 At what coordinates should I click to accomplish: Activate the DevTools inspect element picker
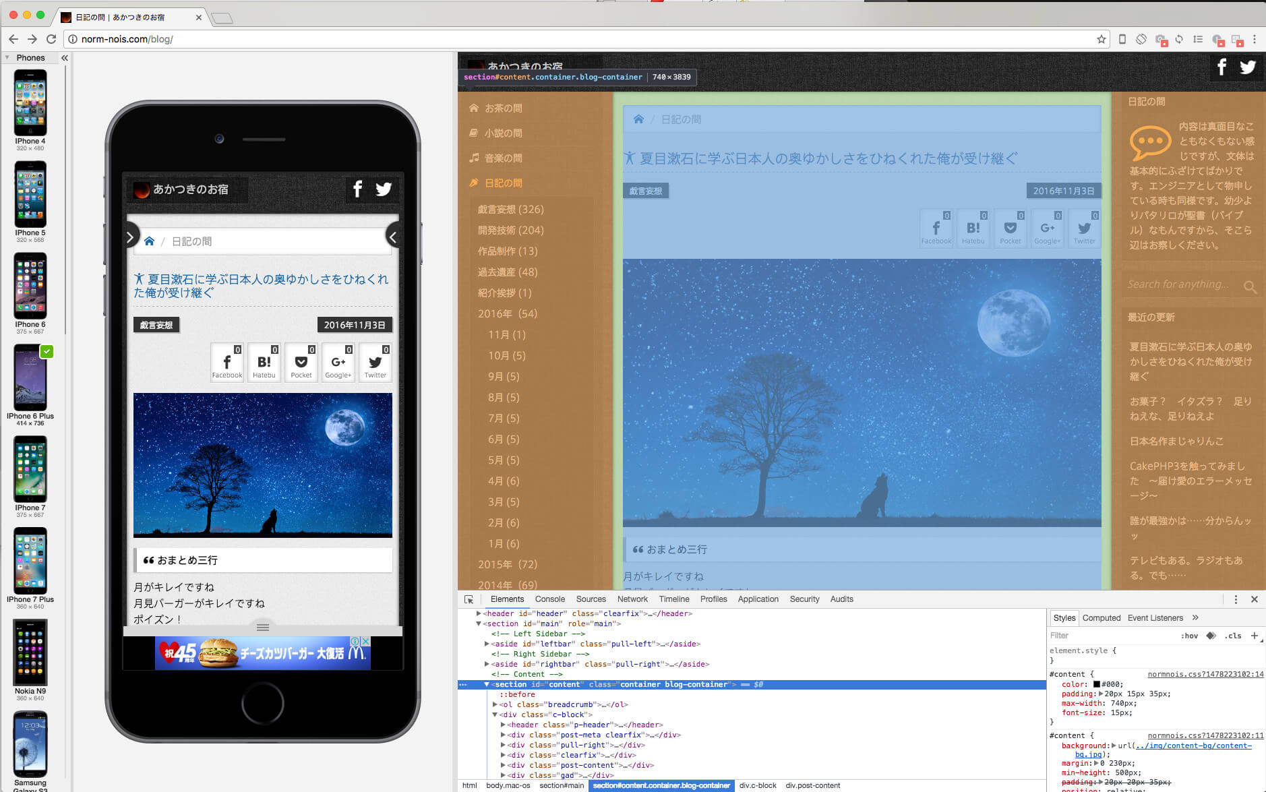pos(469,599)
